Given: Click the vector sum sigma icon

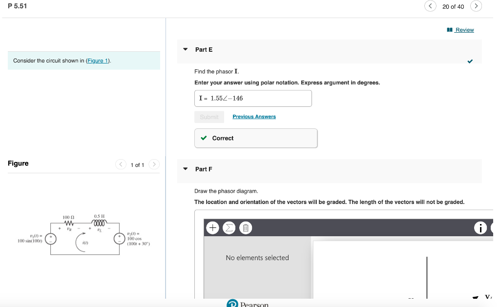Looking at the screenshot, I should (229, 227).
